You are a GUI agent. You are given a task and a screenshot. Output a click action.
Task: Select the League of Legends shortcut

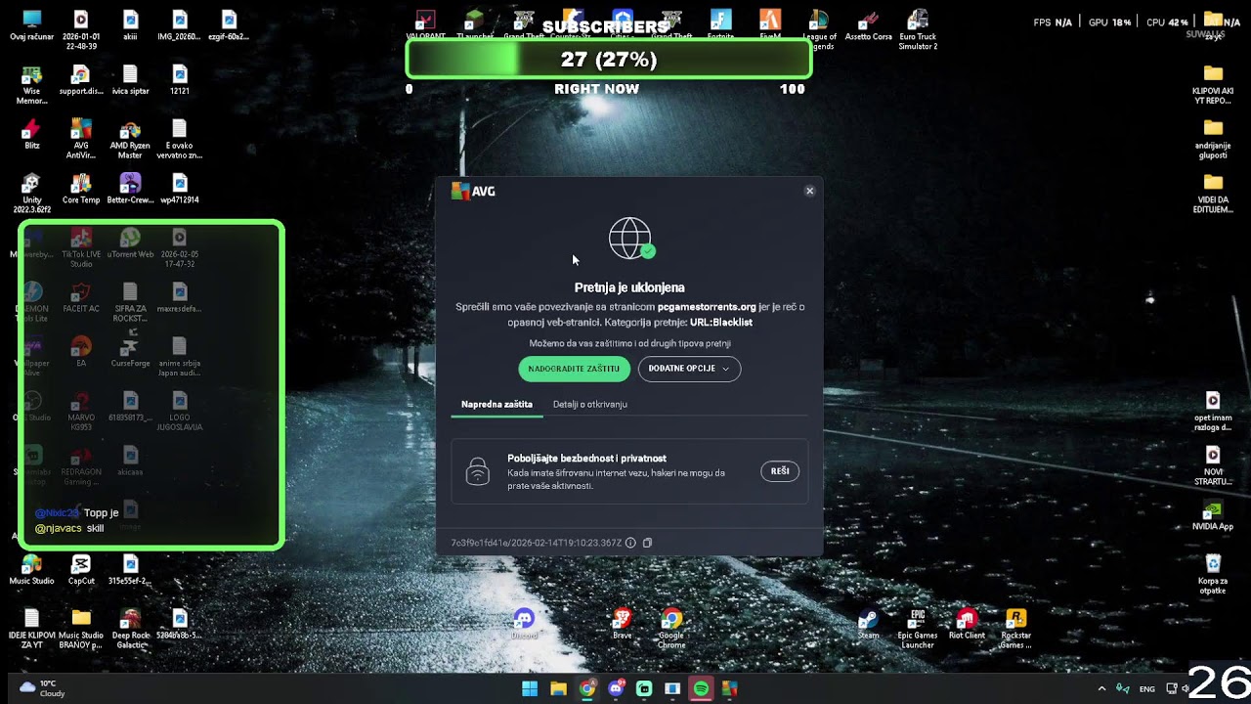tap(819, 30)
